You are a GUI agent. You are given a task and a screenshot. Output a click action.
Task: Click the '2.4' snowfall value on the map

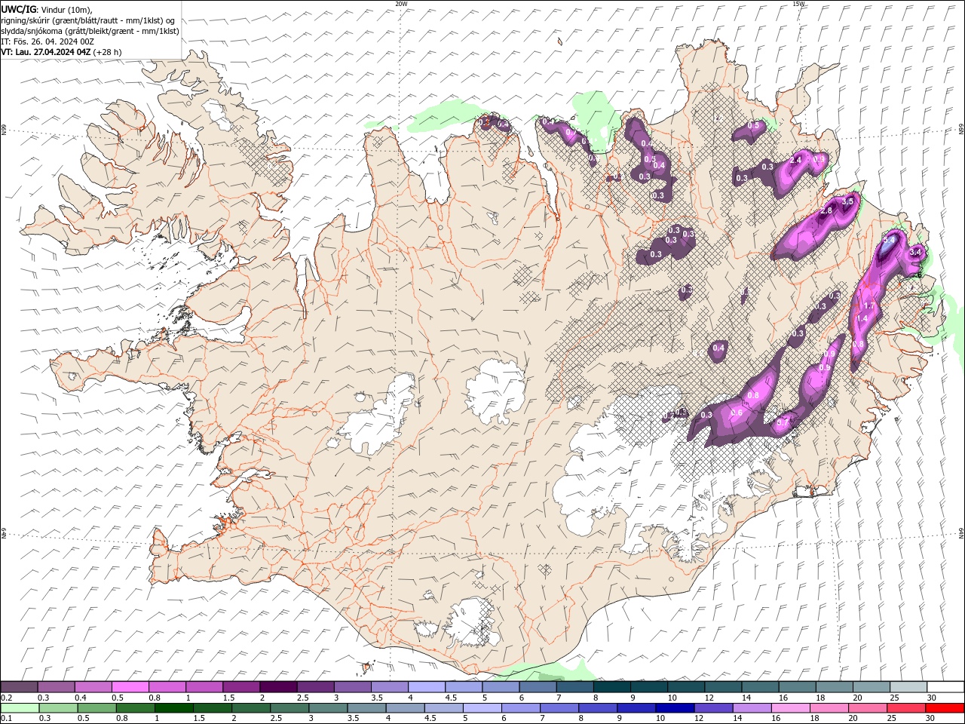[795, 161]
